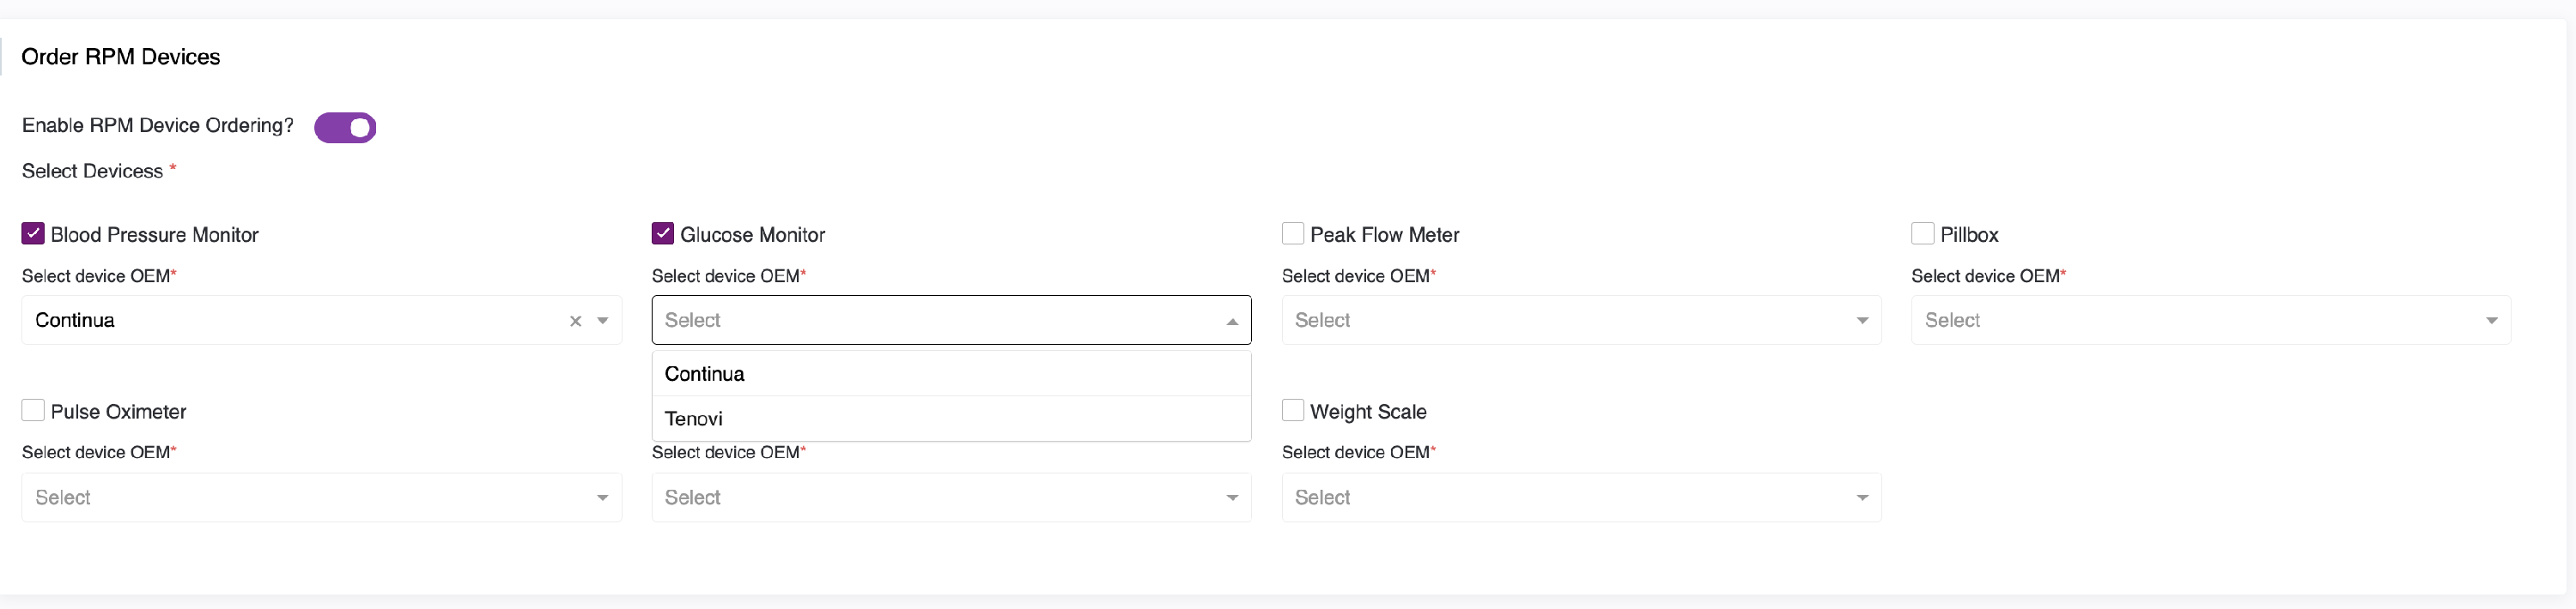Viewport: 2576px width, 609px height.
Task: Open the Peak Flow Meter OEM select field
Action: click(x=1560, y=322)
